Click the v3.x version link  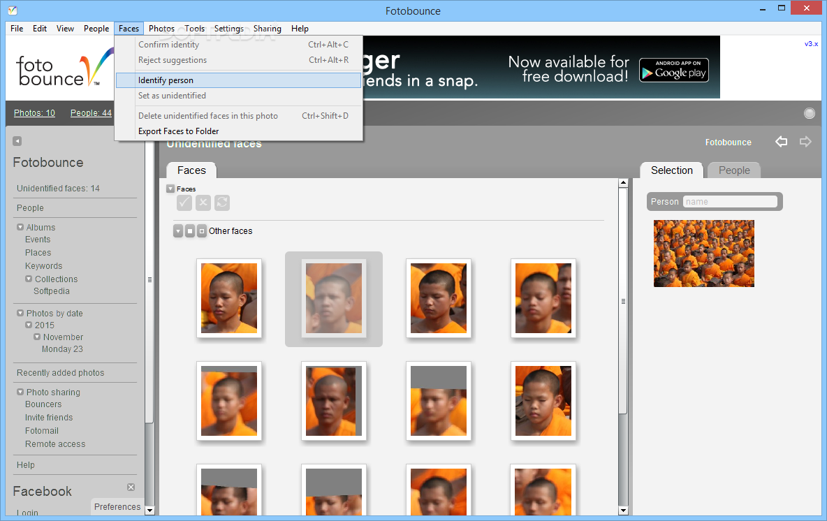(811, 44)
